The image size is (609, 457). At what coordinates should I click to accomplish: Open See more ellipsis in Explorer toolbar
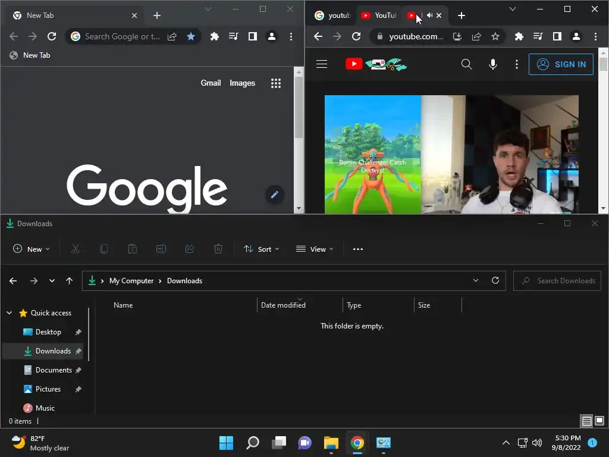pyautogui.click(x=357, y=249)
